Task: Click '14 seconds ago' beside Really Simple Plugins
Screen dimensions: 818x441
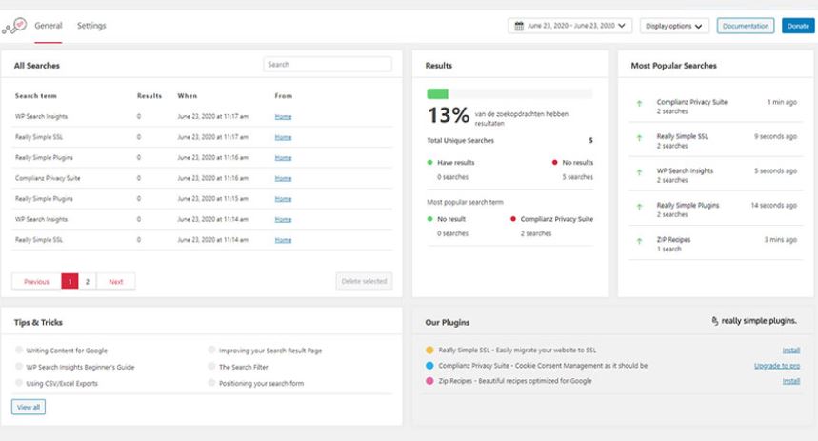Action: coord(773,205)
